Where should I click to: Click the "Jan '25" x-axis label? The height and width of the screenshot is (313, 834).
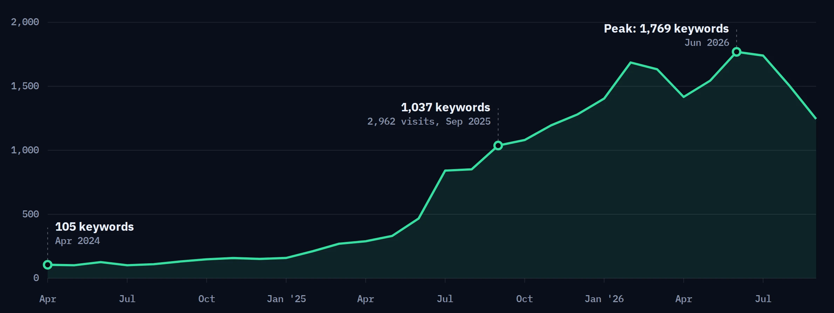click(286, 299)
